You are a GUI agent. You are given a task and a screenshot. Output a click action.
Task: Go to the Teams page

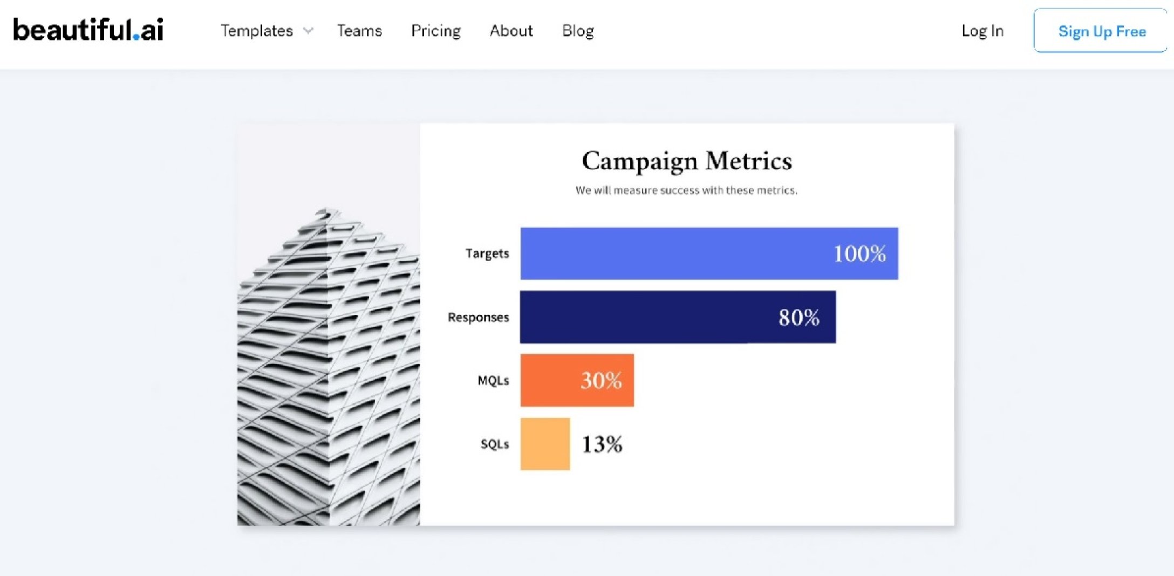[x=359, y=31]
